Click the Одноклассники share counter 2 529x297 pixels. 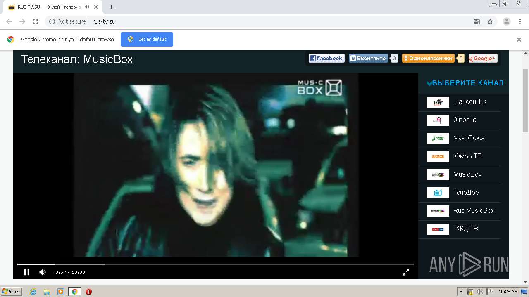(x=461, y=58)
